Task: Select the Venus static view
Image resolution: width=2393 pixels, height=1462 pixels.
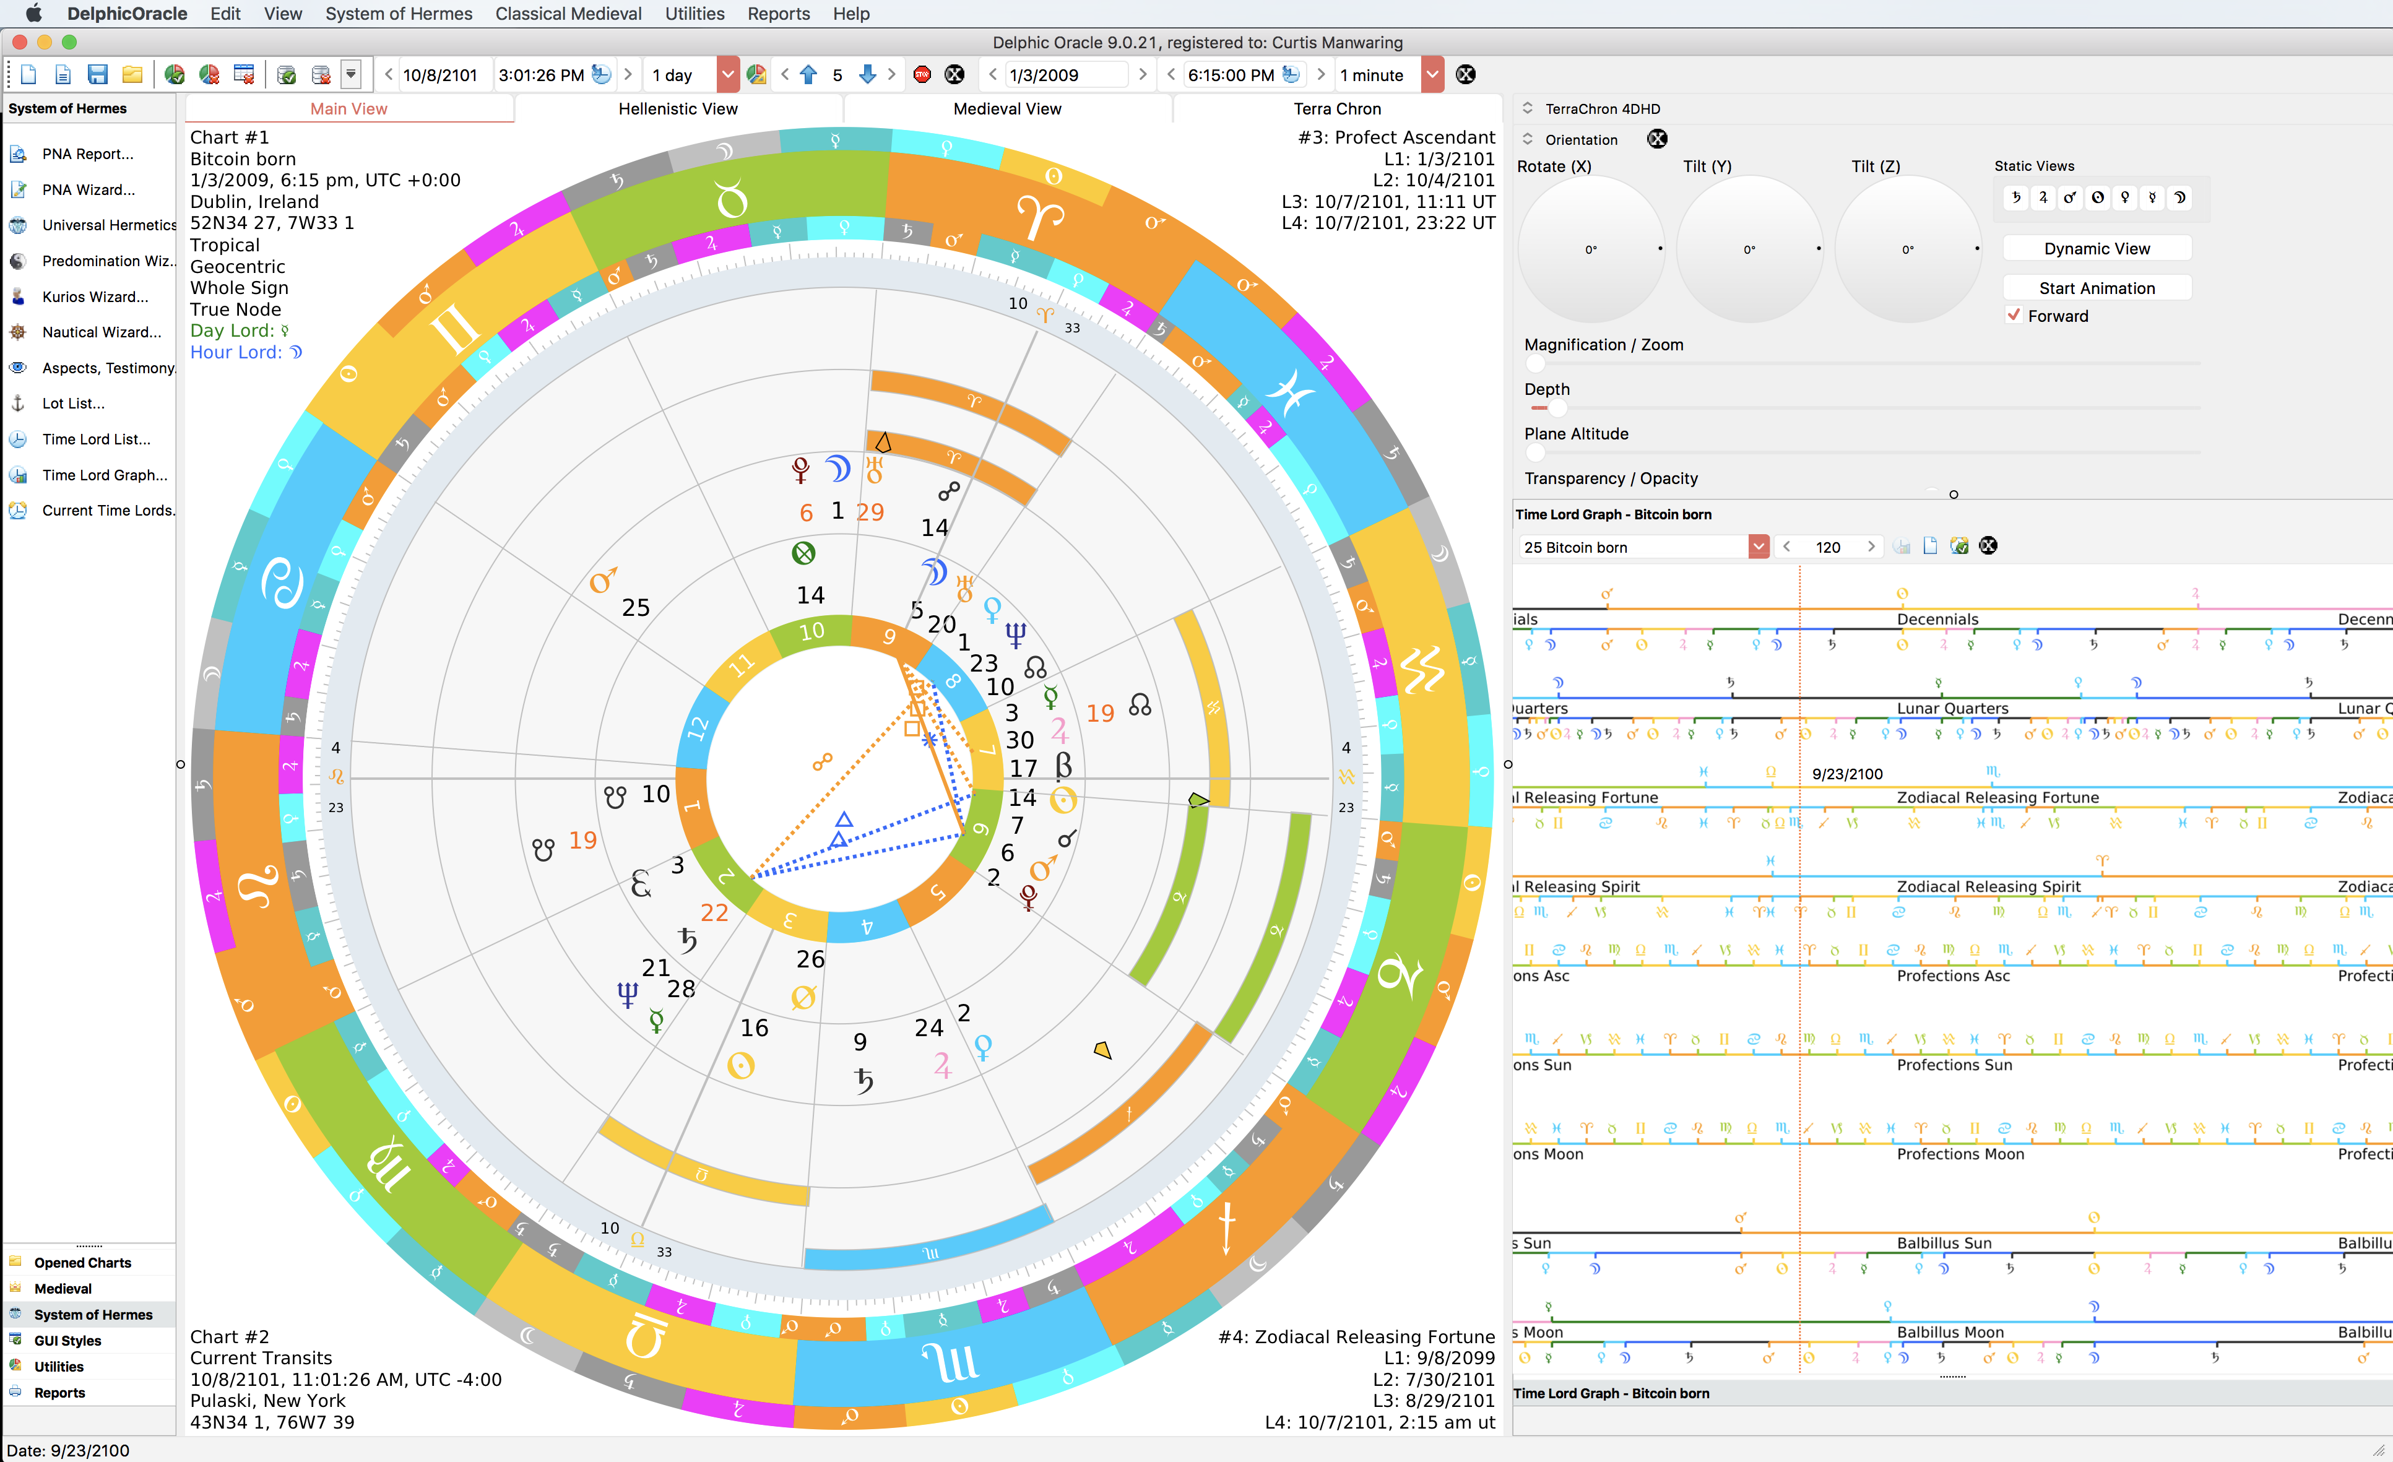Action: 2125,197
